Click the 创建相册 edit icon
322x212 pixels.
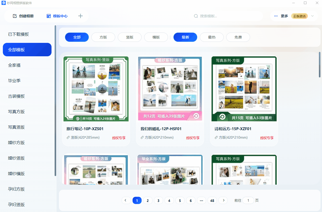(15, 16)
